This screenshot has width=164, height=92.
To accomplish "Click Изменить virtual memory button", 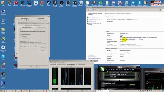I will (x=43, y=50).
